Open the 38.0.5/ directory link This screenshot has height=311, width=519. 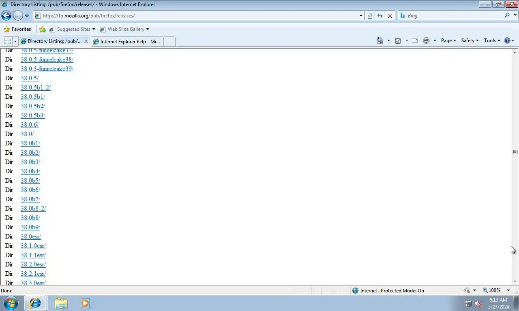30,78
